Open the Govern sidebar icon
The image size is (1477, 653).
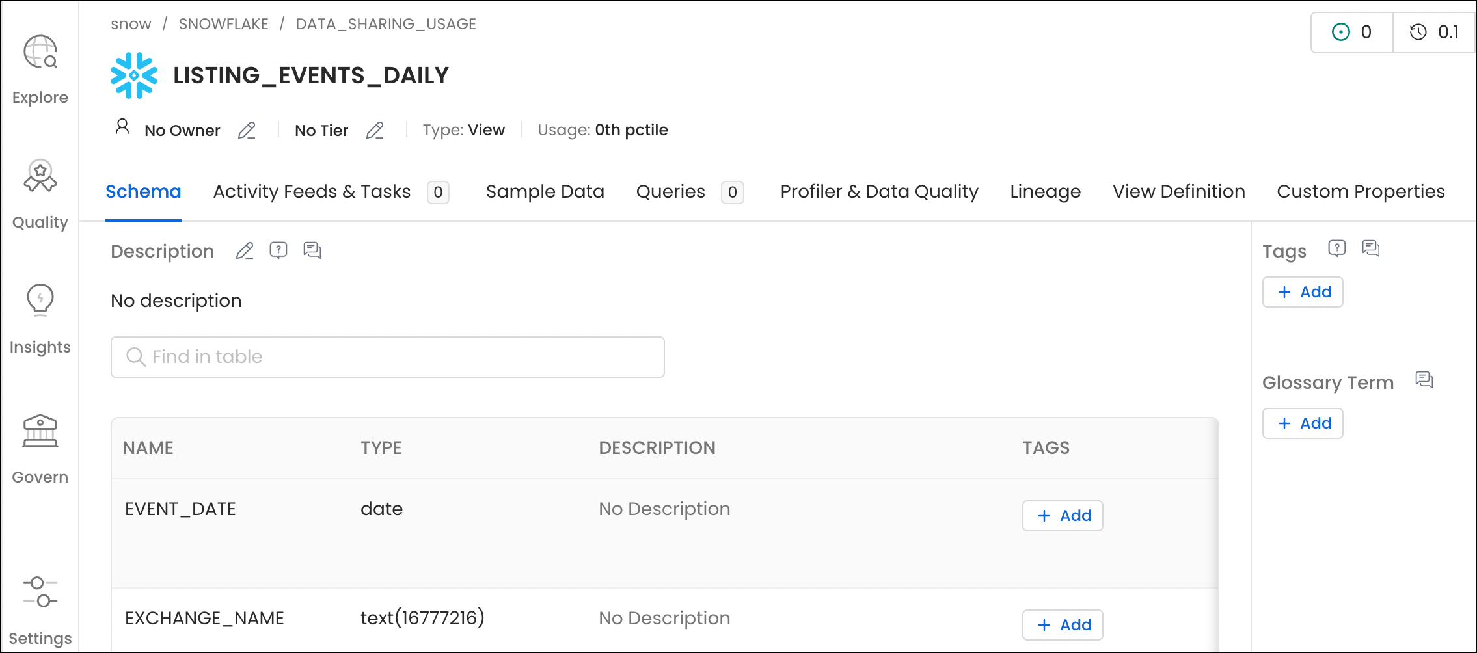click(x=40, y=431)
